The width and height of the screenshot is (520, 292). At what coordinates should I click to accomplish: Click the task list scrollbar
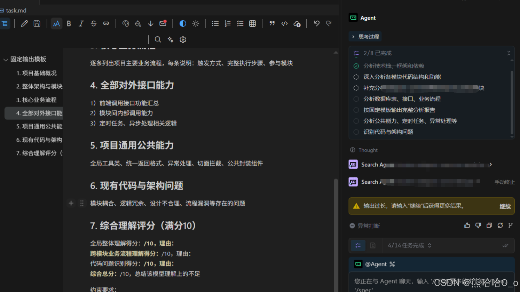tap(512, 102)
